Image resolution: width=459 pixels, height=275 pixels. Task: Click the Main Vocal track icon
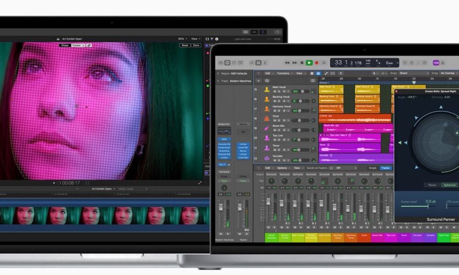coord(267,89)
